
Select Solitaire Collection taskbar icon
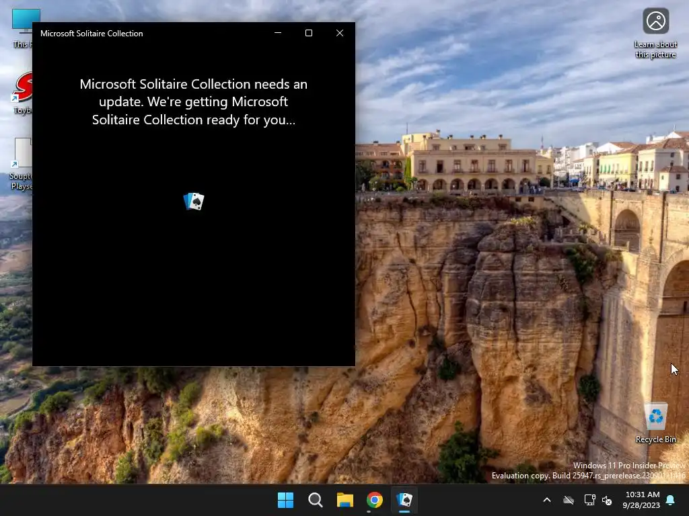tap(404, 500)
